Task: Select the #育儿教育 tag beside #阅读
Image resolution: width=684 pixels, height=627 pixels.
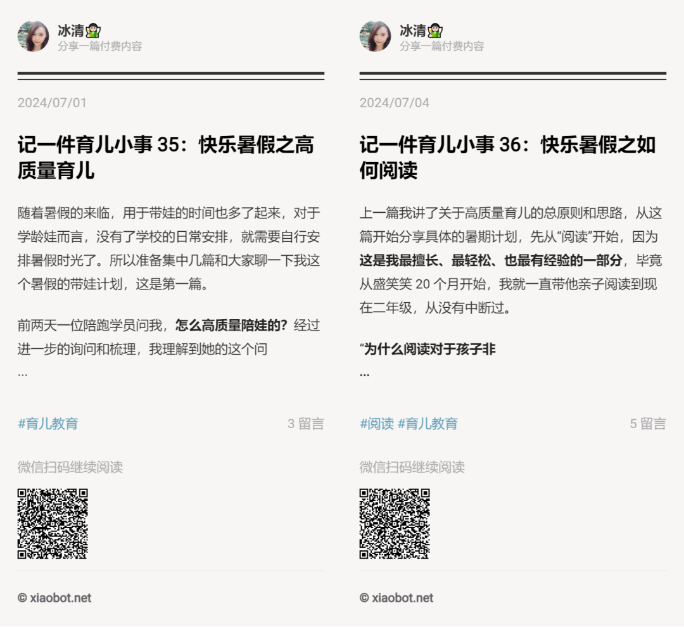Action: pos(428,424)
